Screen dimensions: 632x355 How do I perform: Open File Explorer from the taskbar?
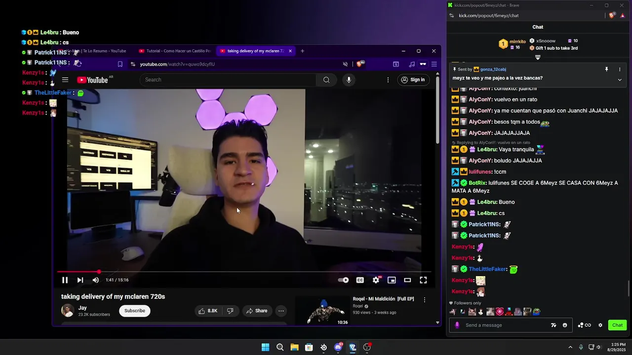coord(294,347)
